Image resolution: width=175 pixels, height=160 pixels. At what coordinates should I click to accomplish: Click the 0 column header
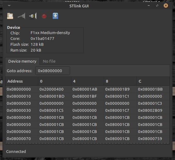(x=54, y=81)
